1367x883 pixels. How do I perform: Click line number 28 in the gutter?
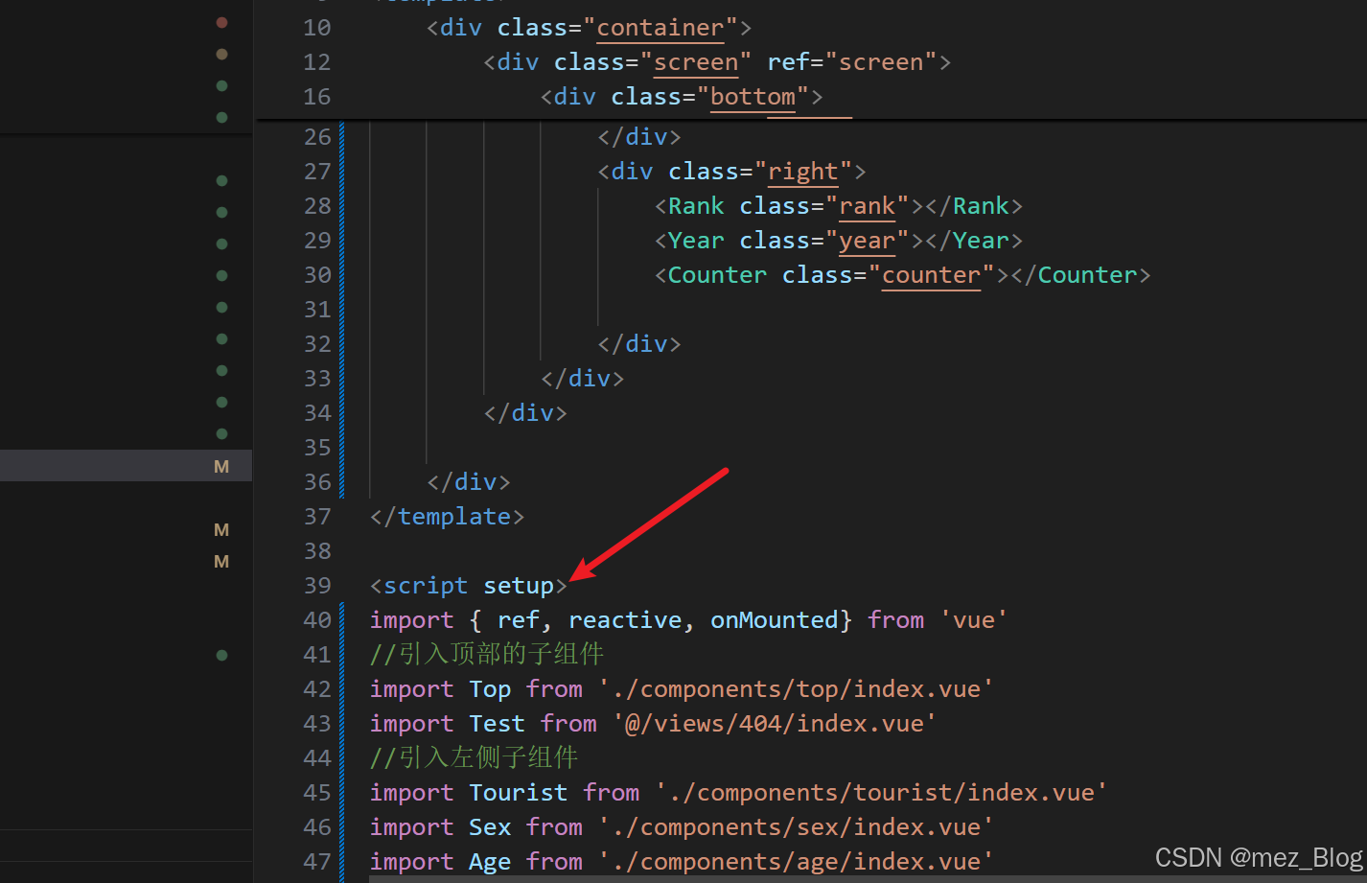(317, 206)
